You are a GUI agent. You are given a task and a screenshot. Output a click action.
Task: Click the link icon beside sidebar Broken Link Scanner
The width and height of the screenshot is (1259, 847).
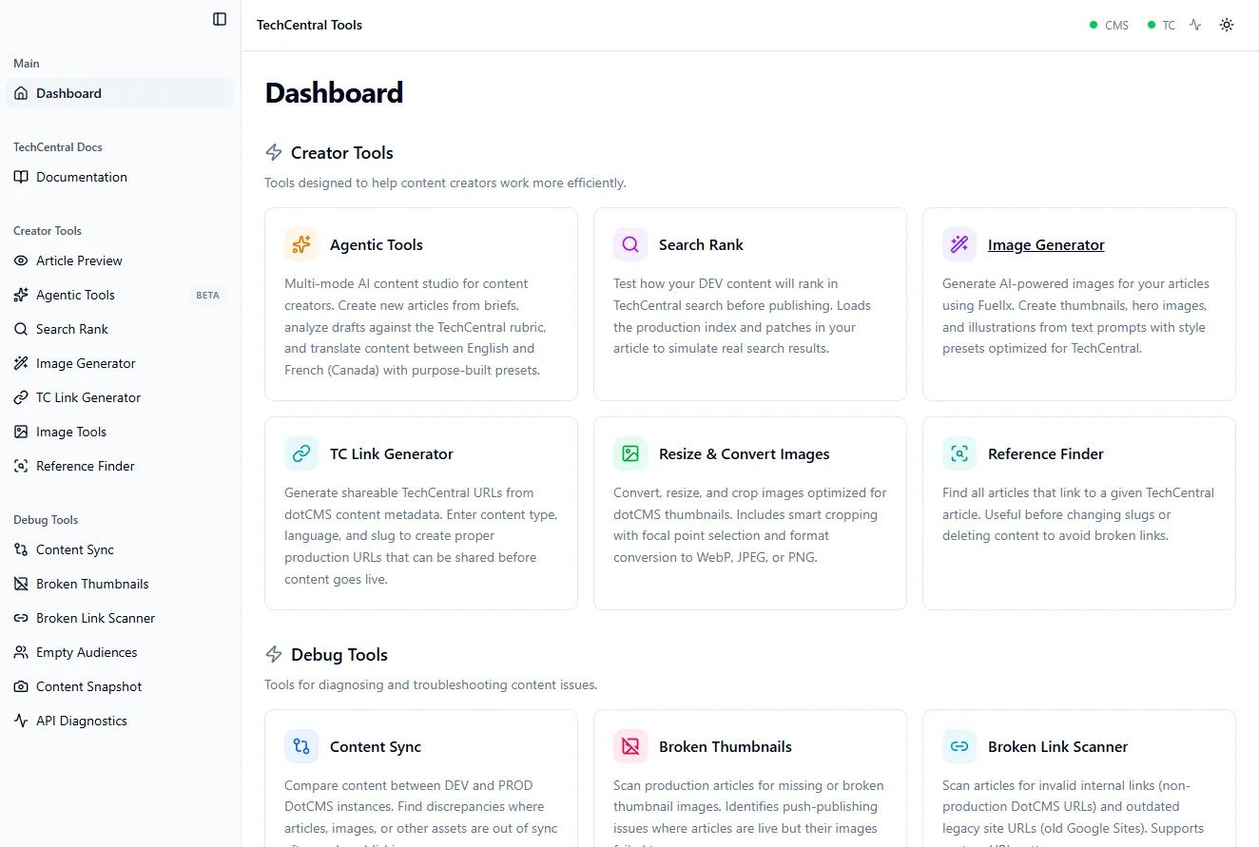click(x=21, y=618)
